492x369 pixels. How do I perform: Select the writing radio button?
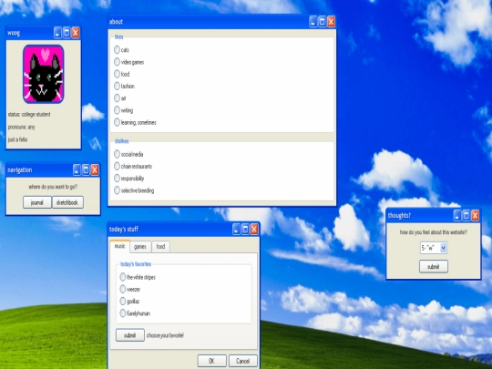point(117,110)
